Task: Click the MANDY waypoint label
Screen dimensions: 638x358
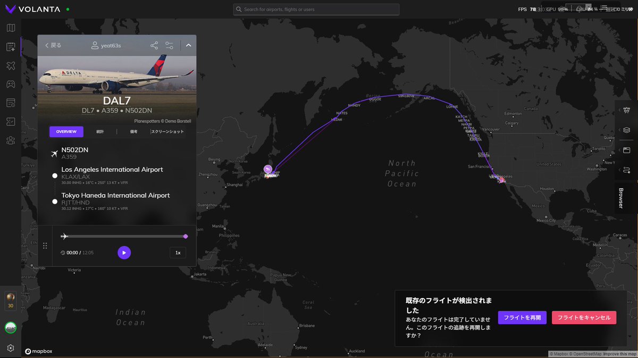Action: point(354,106)
